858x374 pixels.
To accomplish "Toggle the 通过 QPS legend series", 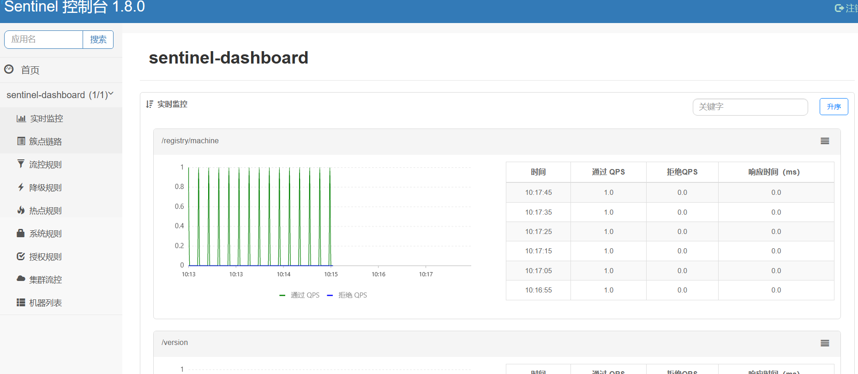I will pyautogui.click(x=300, y=295).
